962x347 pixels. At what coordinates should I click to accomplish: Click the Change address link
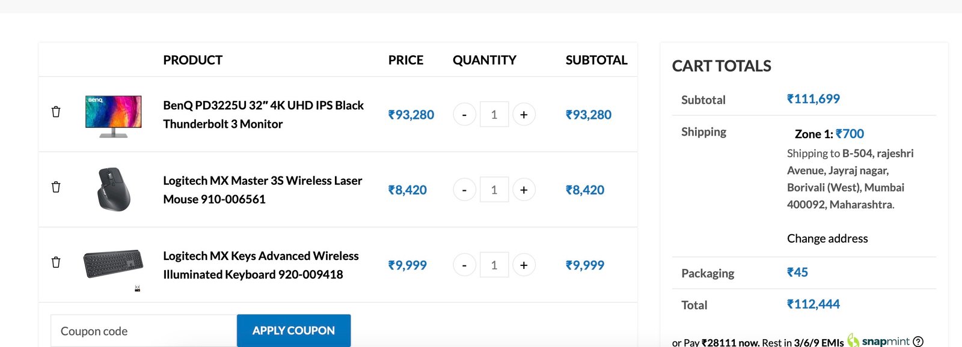tap(827, 238)
